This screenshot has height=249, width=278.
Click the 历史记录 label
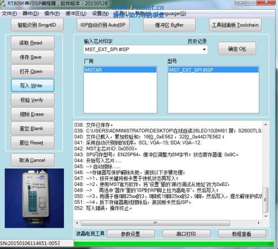197,41
